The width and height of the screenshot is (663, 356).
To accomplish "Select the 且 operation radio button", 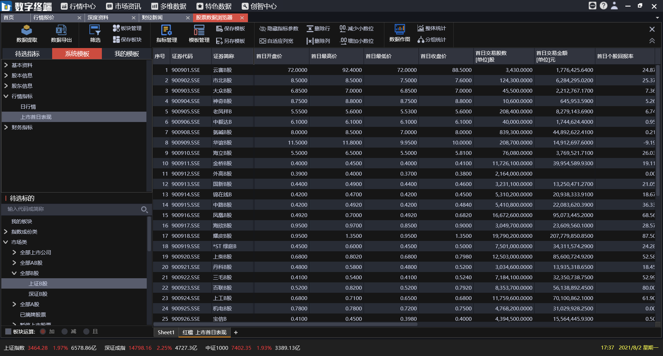I will (87, 331).
